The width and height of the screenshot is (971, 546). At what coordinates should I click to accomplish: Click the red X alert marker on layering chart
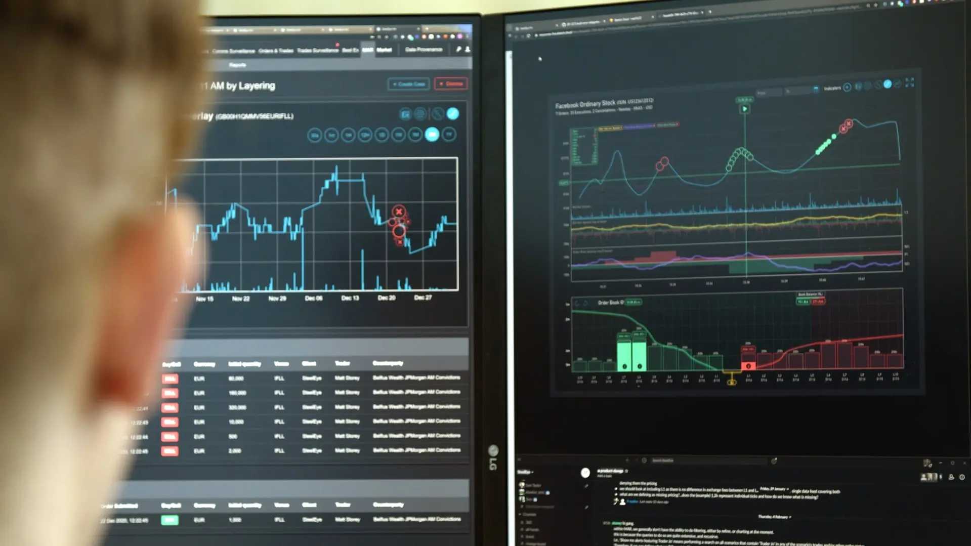(x=399, y=212)
